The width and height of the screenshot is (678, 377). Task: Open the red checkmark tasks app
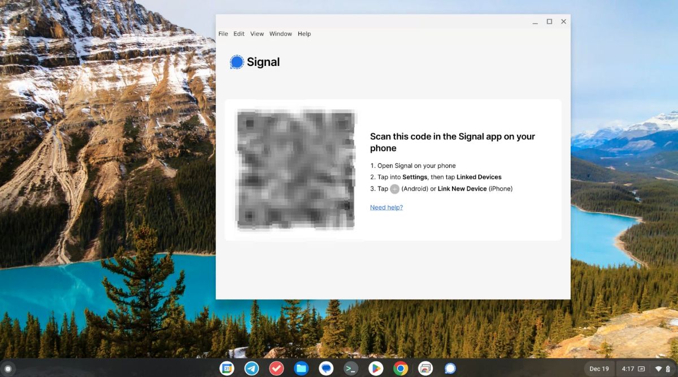[276, 369]
